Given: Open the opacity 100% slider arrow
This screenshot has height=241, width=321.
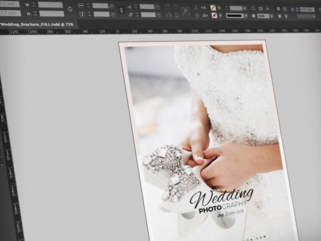Looking at the screenshot, I should [272, 16].
